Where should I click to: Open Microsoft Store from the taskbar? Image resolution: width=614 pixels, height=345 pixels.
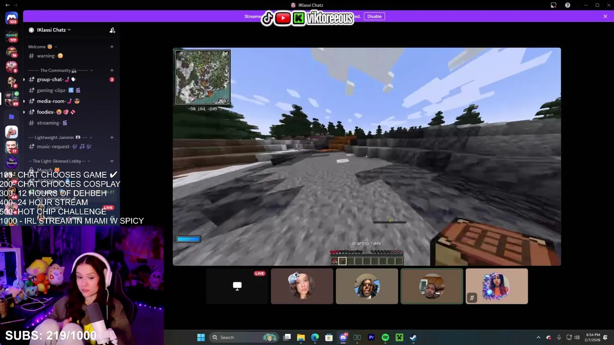[x=329, y=337]
